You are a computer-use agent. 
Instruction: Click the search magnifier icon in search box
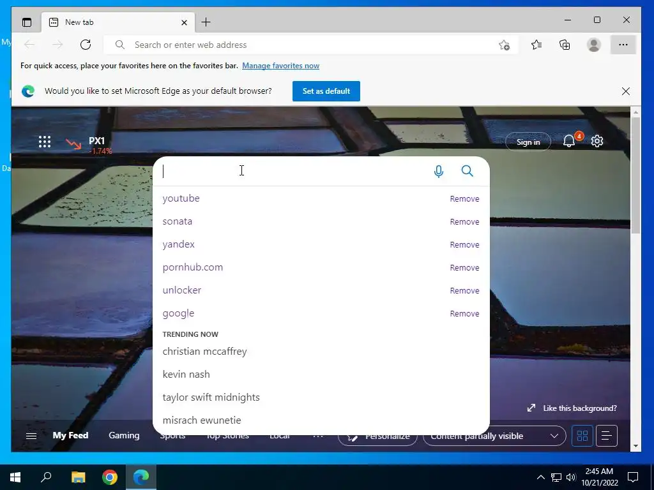coord(467,171)
